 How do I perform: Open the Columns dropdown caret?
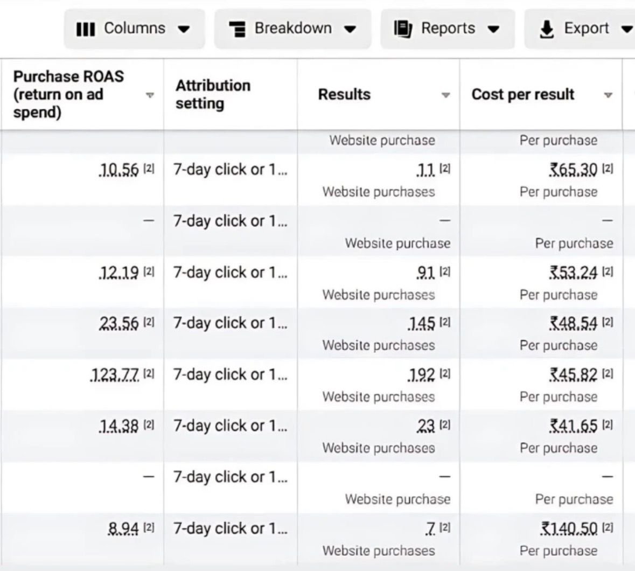[x=184, y=29]
